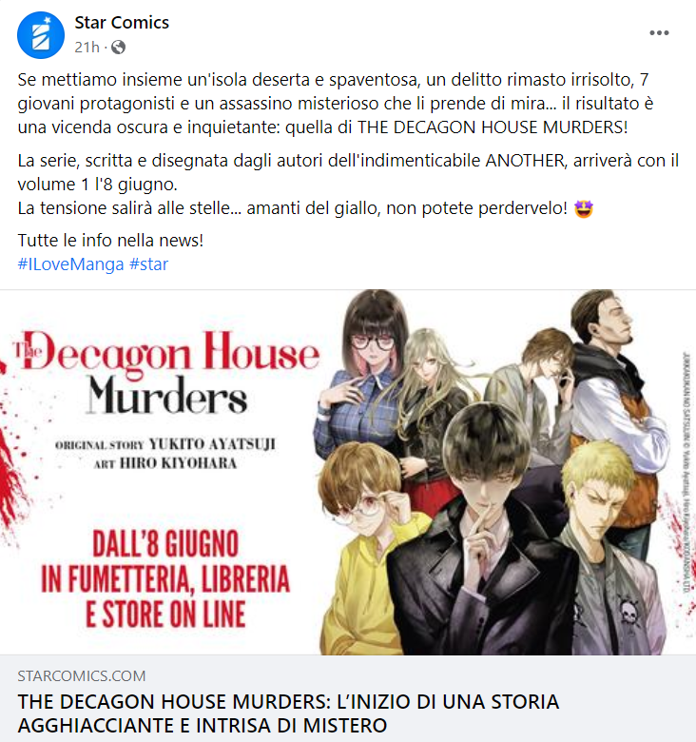Click the "Tutte le info nella news!" line

point(110,241)
